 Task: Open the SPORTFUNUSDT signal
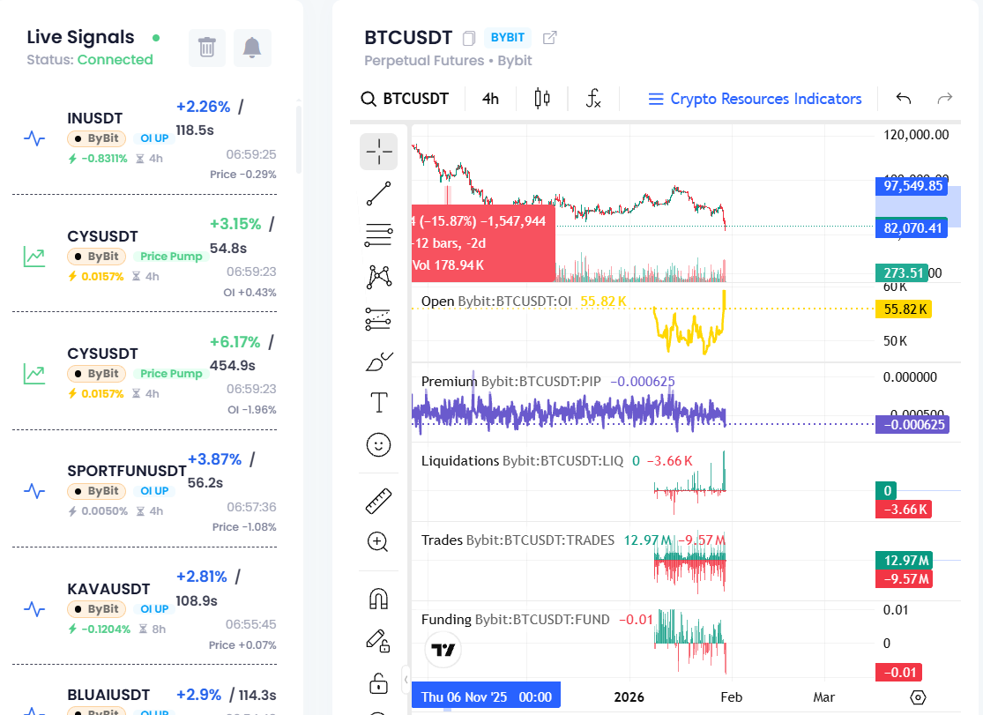pos(145,492)
